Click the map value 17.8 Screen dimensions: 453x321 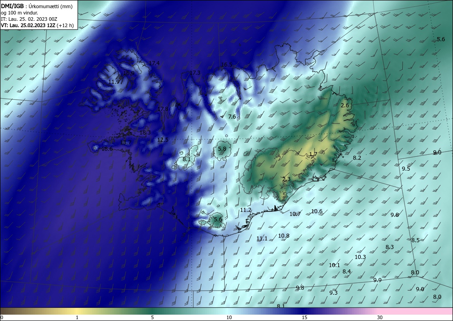pos(163,109)
